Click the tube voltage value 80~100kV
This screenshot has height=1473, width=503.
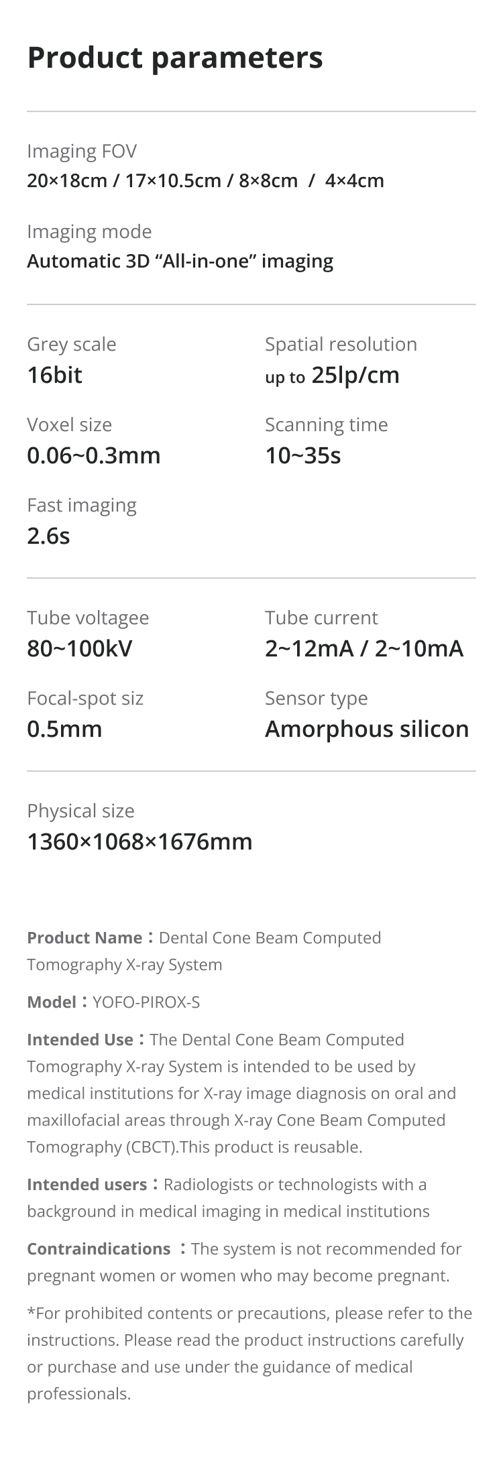coord(80,649)
